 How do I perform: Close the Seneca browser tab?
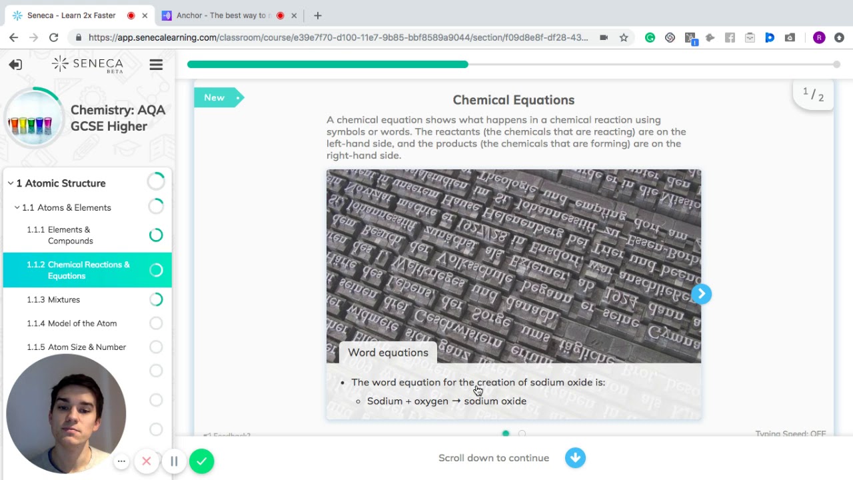pos(145,15)
